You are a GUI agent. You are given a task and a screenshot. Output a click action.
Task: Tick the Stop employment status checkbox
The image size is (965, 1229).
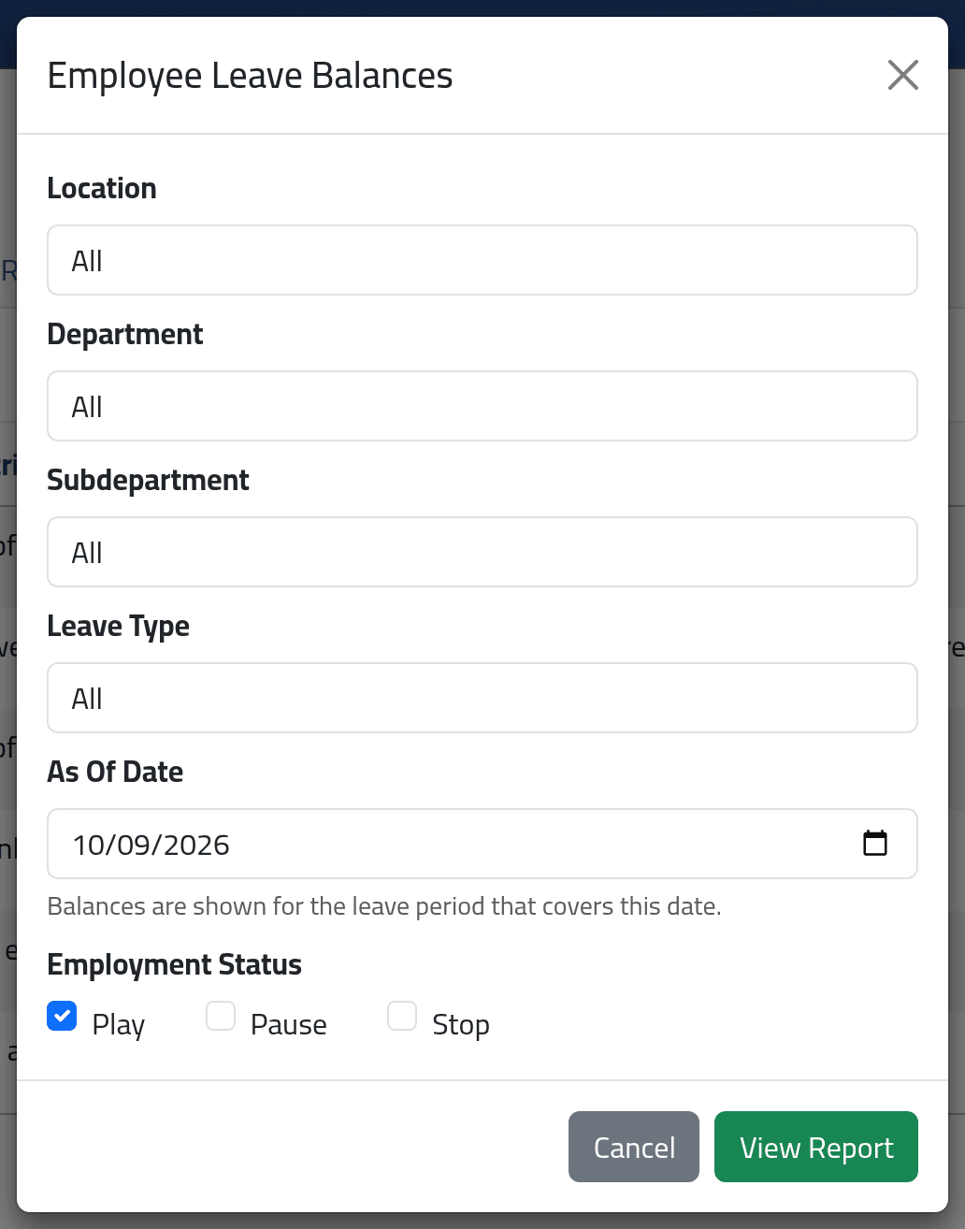point(402,1016)
